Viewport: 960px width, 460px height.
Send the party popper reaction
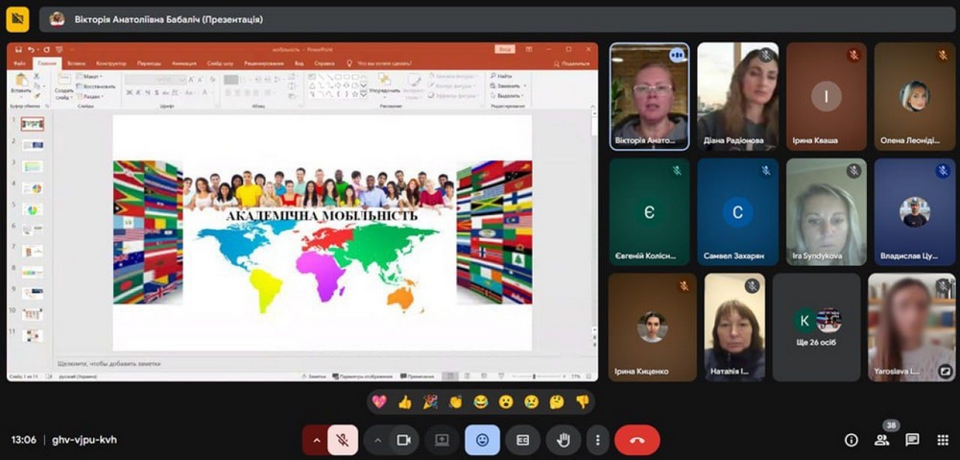(430, 401)
